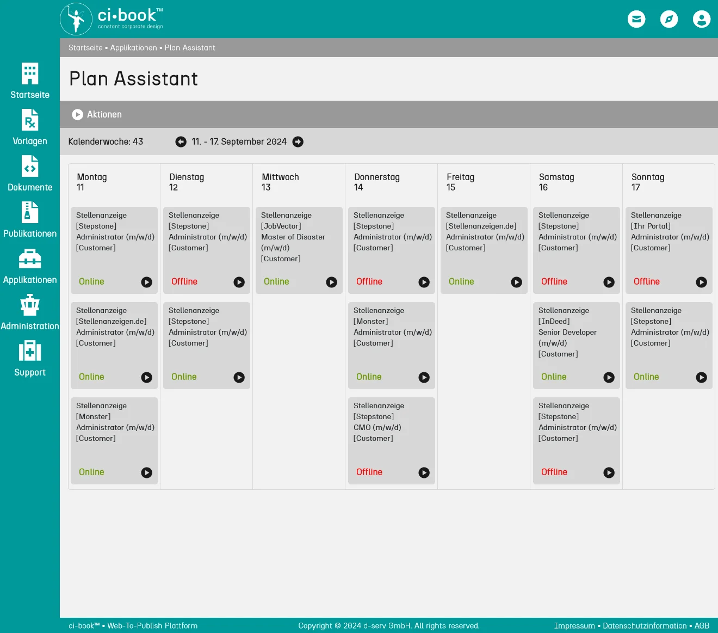This screenshot has width=718, height=633.
Task: Open actions for Montag Monster ad
Action: [147, 472]
